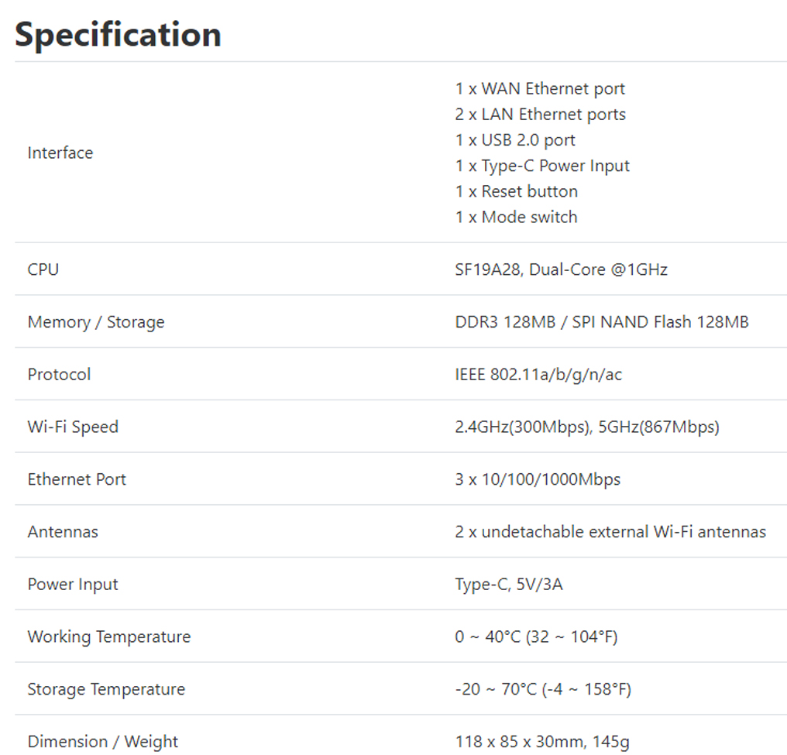The width and height of the screenshot is (787, 755).
Task: Click the Working Temperature label
Action: point(109,637)
